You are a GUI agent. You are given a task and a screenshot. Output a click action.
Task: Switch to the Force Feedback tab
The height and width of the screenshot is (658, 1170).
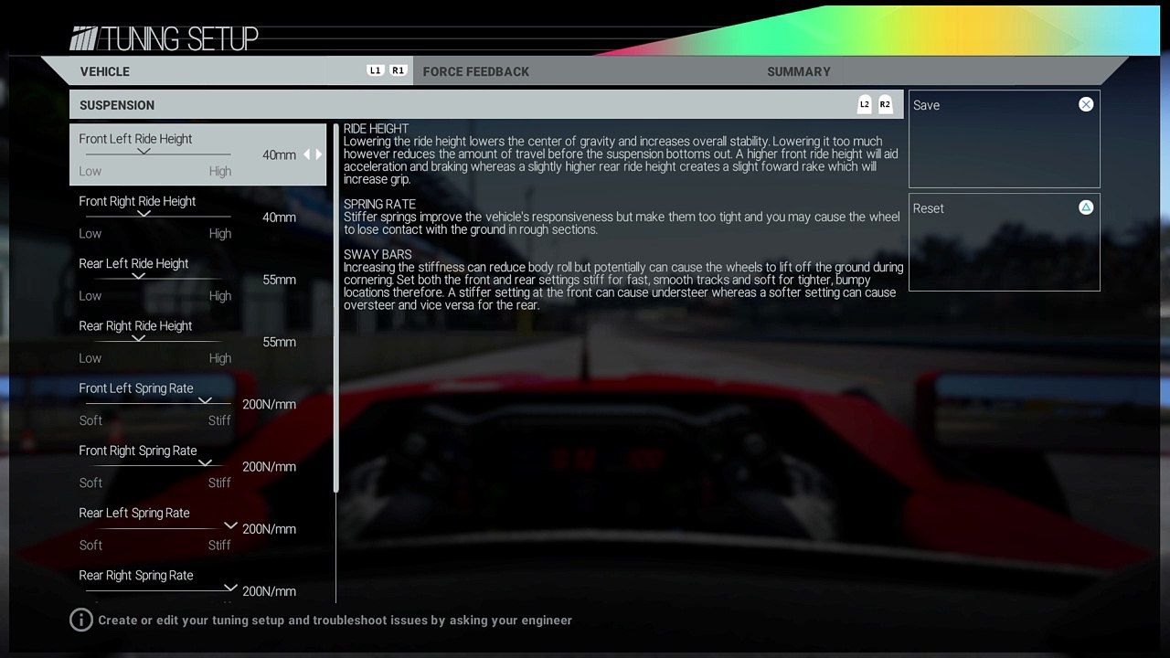[475, 71]
